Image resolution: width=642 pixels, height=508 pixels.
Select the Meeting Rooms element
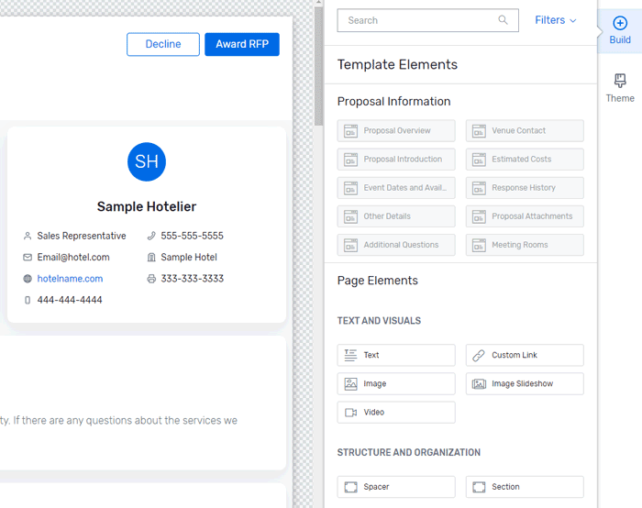coord(525,245)
